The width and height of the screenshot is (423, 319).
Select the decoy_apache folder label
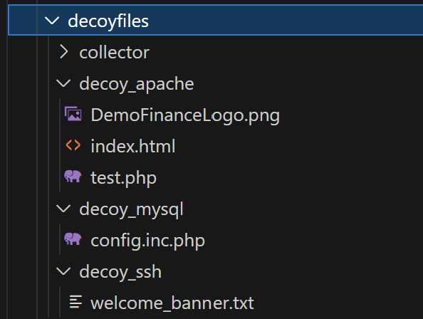pos(137,84)
